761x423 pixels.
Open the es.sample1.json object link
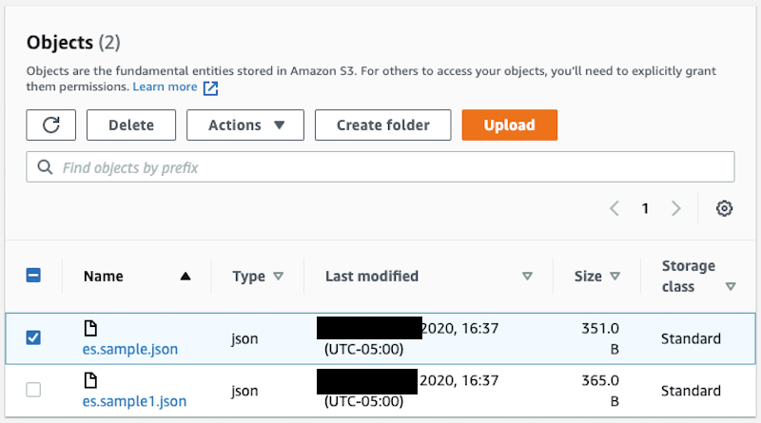coord(134,401)
